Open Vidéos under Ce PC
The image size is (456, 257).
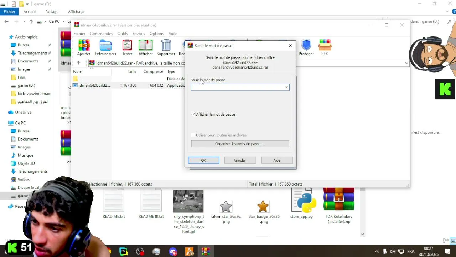click(24, 180)
